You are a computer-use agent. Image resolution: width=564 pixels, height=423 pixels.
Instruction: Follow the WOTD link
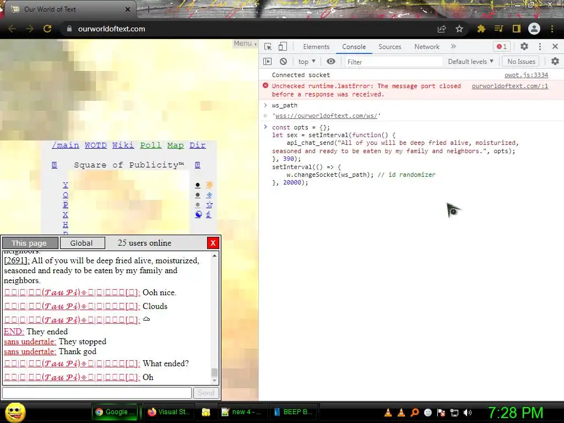point(96,145)
